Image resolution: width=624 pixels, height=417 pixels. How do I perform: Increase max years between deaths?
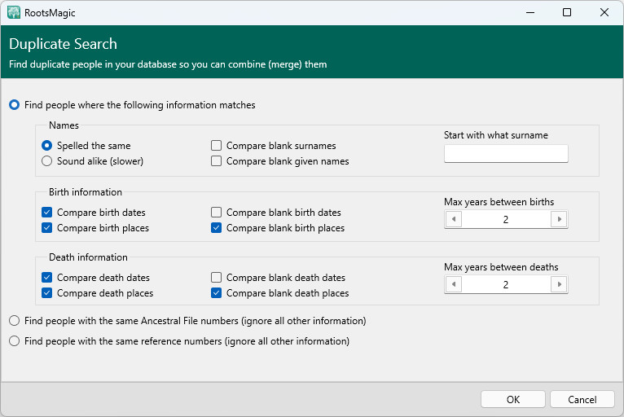pos(559,284)
